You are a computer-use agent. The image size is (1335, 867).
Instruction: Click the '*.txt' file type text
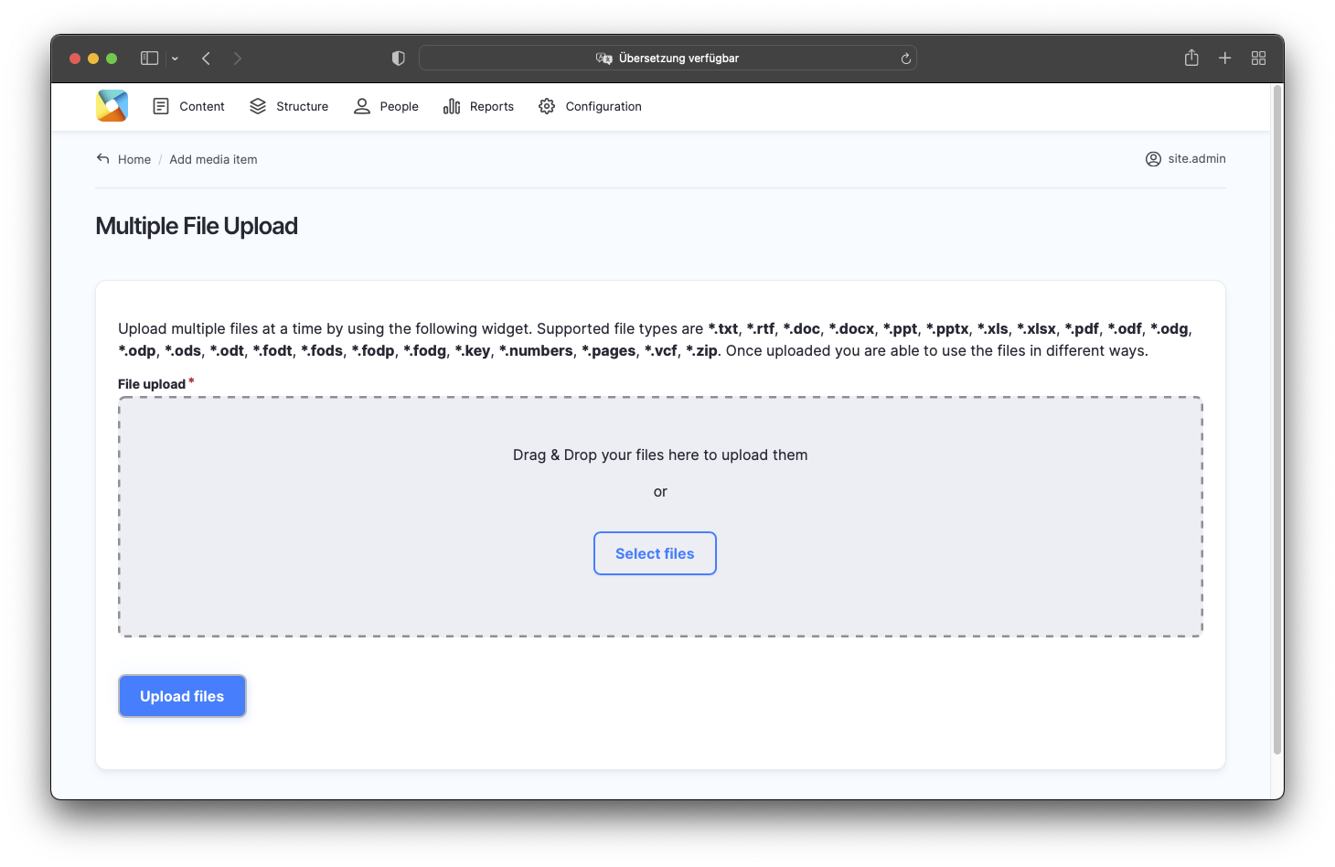tap(723, 328)
